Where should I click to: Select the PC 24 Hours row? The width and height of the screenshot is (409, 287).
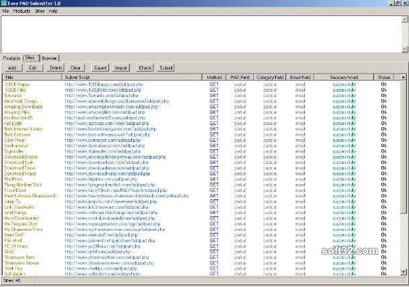tap(201, 246)
